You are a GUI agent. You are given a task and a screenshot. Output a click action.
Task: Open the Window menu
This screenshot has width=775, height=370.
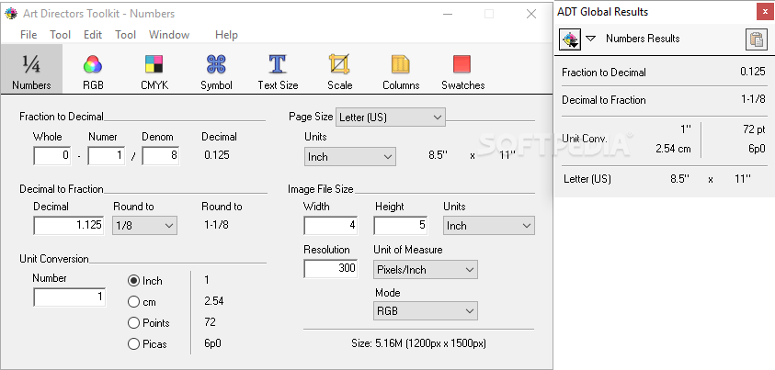point(169,35)
